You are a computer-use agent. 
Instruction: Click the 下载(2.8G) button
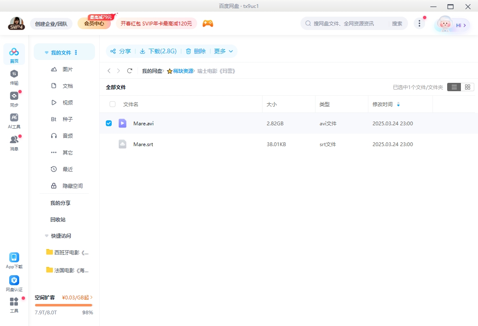point(158,51)
